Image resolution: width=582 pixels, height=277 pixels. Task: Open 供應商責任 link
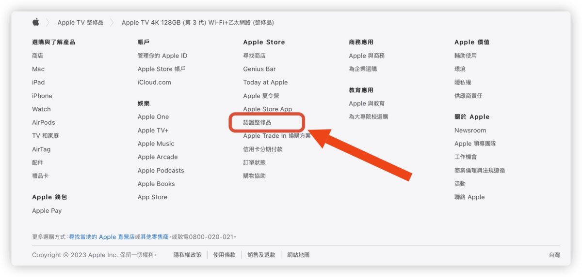click(x=469, y=96)
